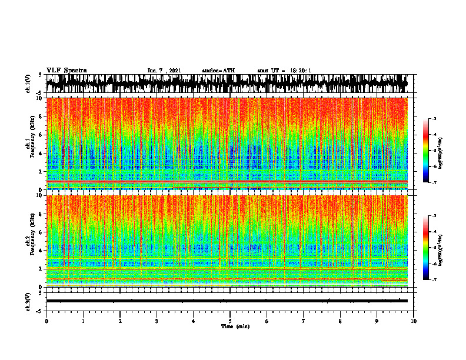Click the "2" frequency tick of ch.2 spectrogram

tap(41, 269)
